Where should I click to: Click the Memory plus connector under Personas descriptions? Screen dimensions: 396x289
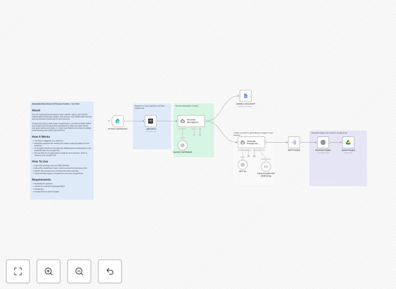(x=194, y=135)
